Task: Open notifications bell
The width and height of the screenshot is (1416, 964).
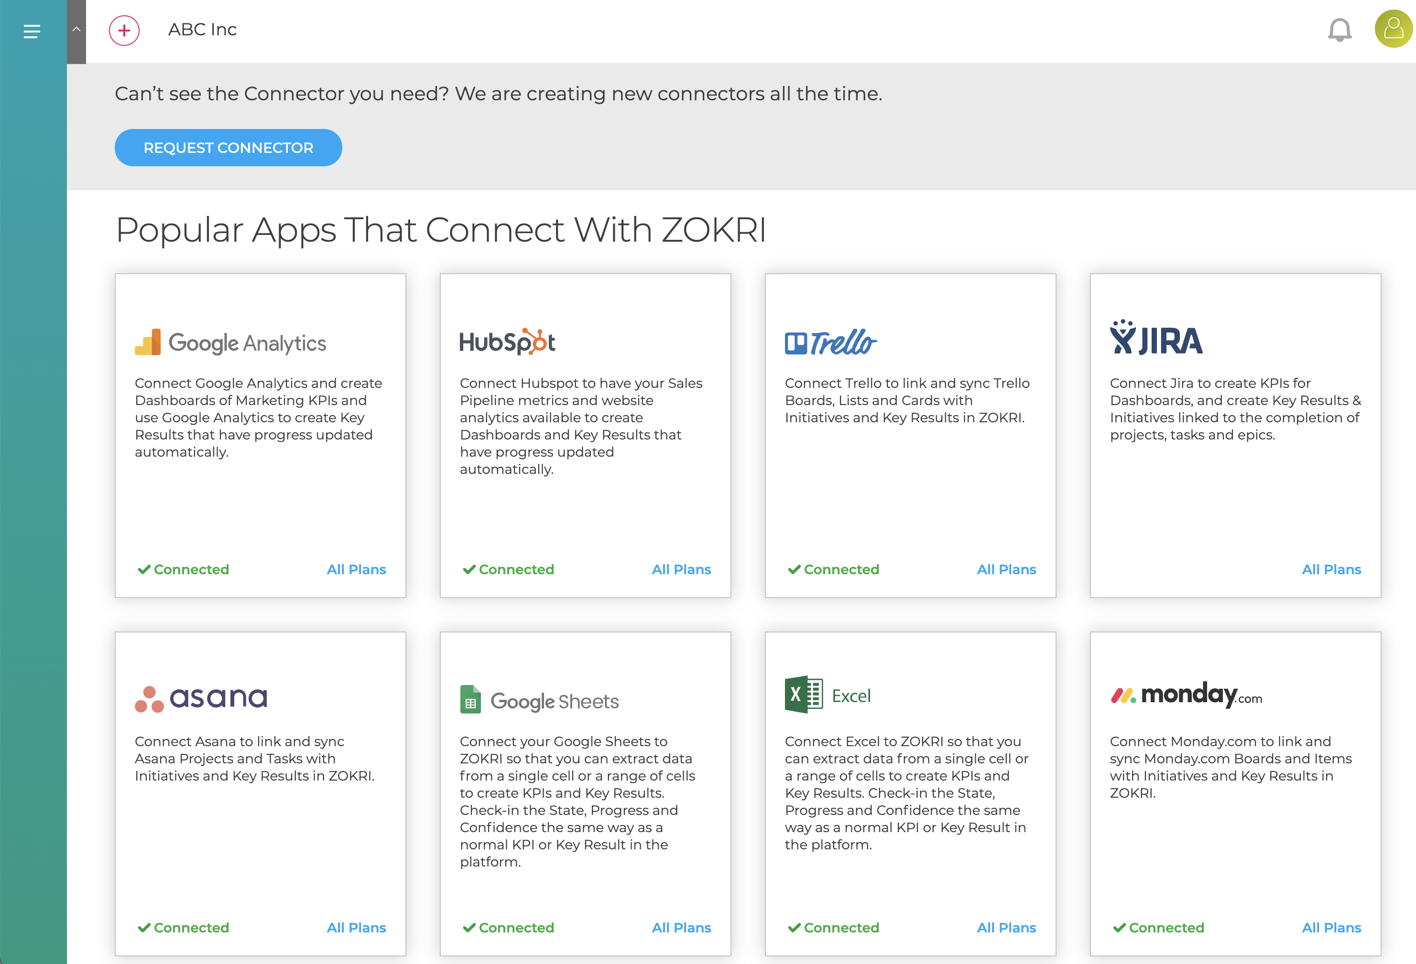Action: pos(1339,30)
